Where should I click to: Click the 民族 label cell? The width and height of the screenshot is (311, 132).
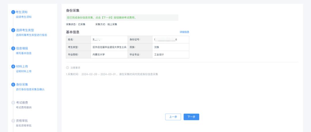(140, 47)
